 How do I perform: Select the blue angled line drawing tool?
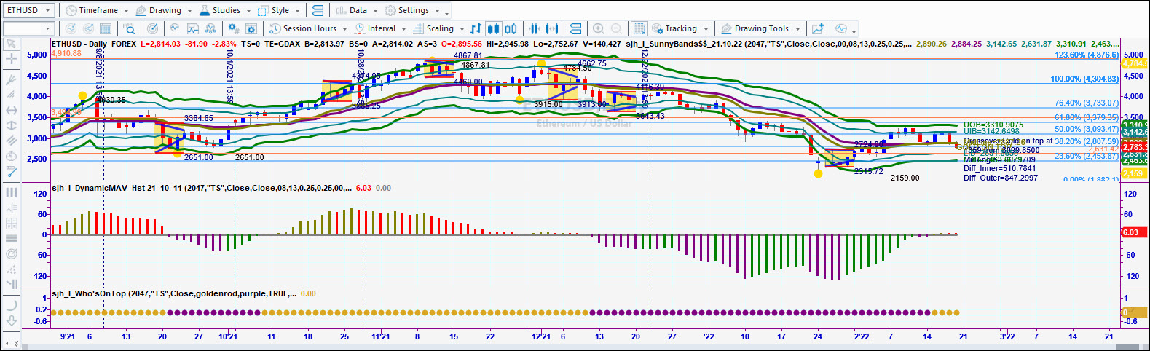tap(11, 172)
